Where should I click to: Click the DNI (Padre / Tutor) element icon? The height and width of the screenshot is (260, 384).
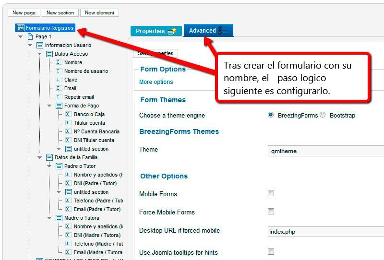coord(68,183)
